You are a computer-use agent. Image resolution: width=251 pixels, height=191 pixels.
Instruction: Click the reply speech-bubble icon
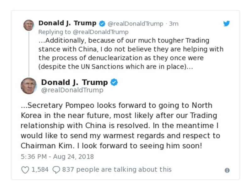(x=56, y=170)
